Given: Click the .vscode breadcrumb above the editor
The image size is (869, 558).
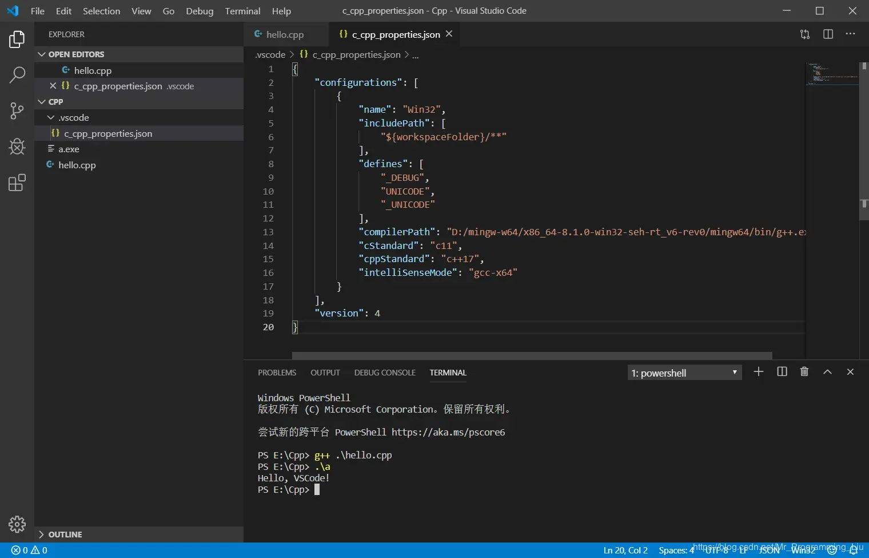Looking at the screenshot, I should tap(270, 55).
